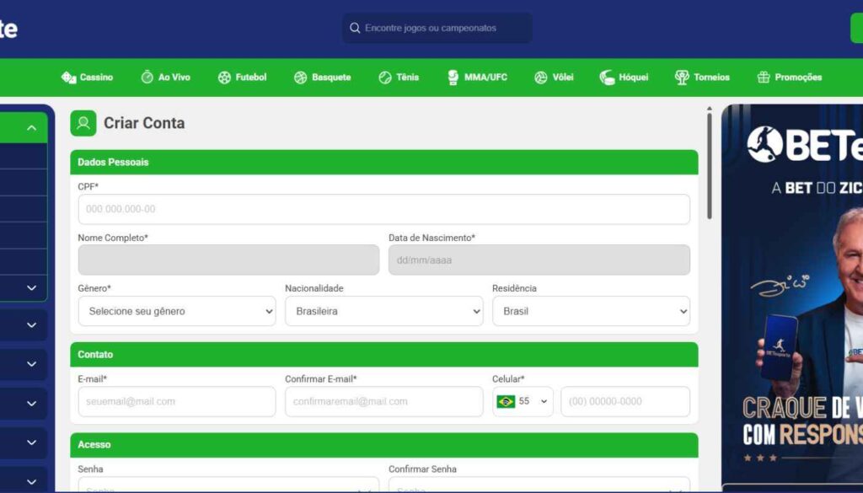Click the Cassino dice icon
Screen dimensions: 863x493
tap(68, 78)
